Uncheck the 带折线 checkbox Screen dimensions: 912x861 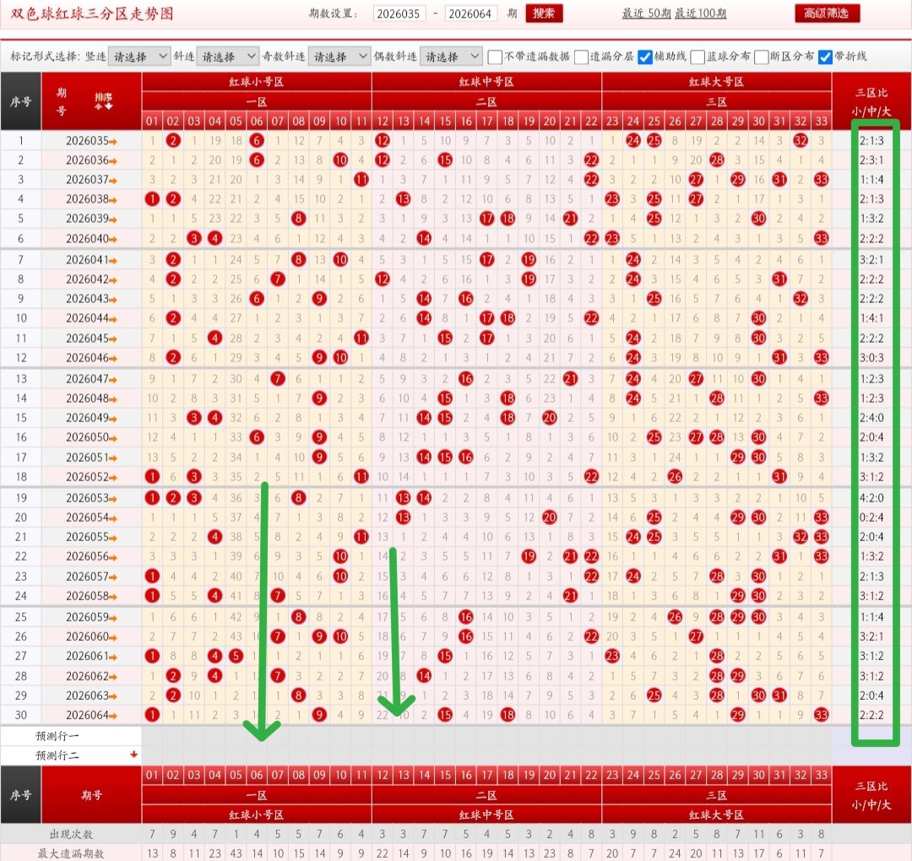click(x=825, y=57)
